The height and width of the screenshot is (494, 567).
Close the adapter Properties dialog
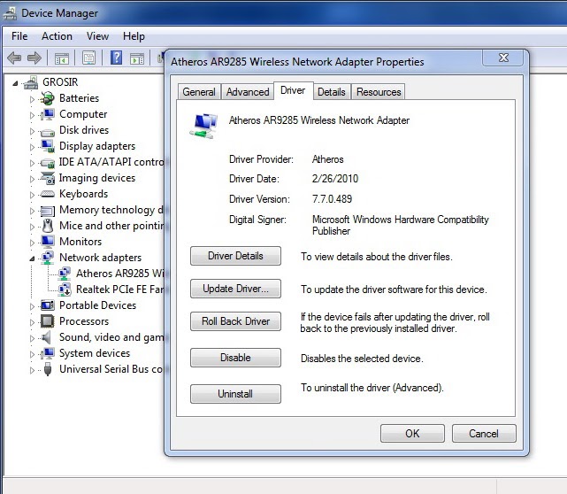tap(503, 58)
